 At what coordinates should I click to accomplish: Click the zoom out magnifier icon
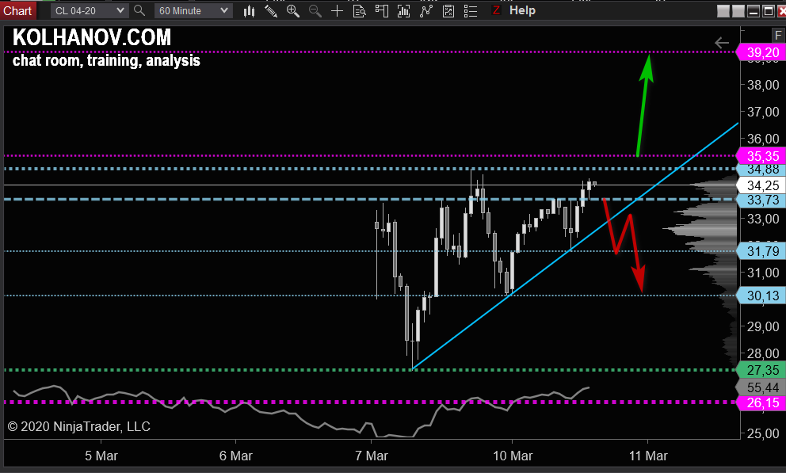point(315,10)
